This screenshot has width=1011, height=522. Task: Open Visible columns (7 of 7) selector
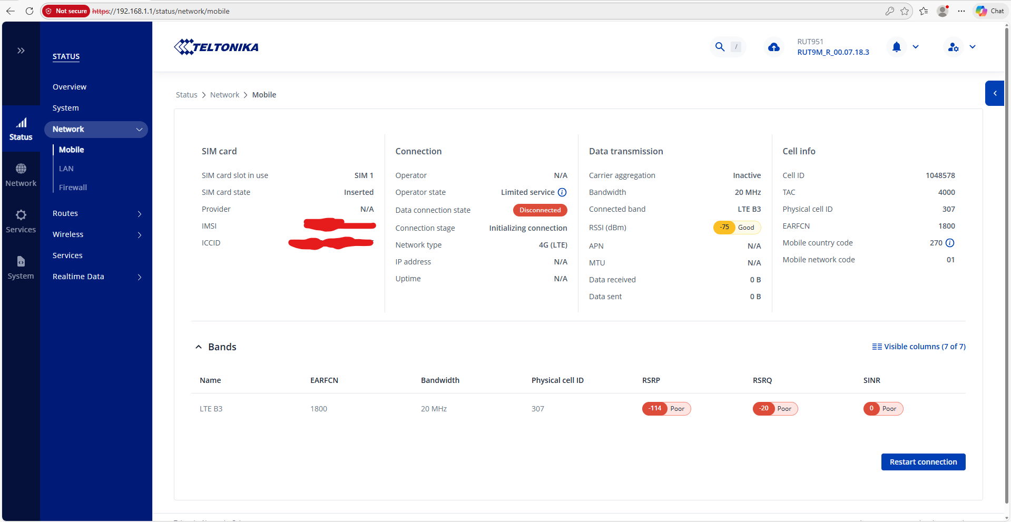point(919,347)
